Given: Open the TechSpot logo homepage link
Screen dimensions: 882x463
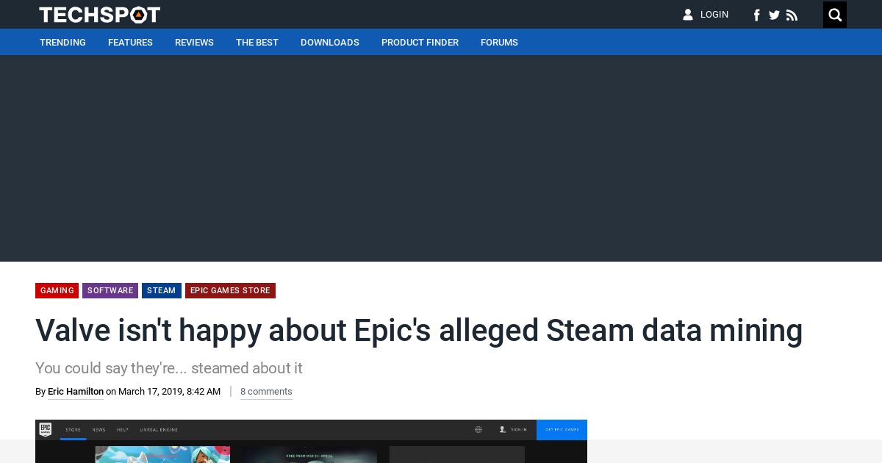Looking at the screenshot, I should click(99, 15).
